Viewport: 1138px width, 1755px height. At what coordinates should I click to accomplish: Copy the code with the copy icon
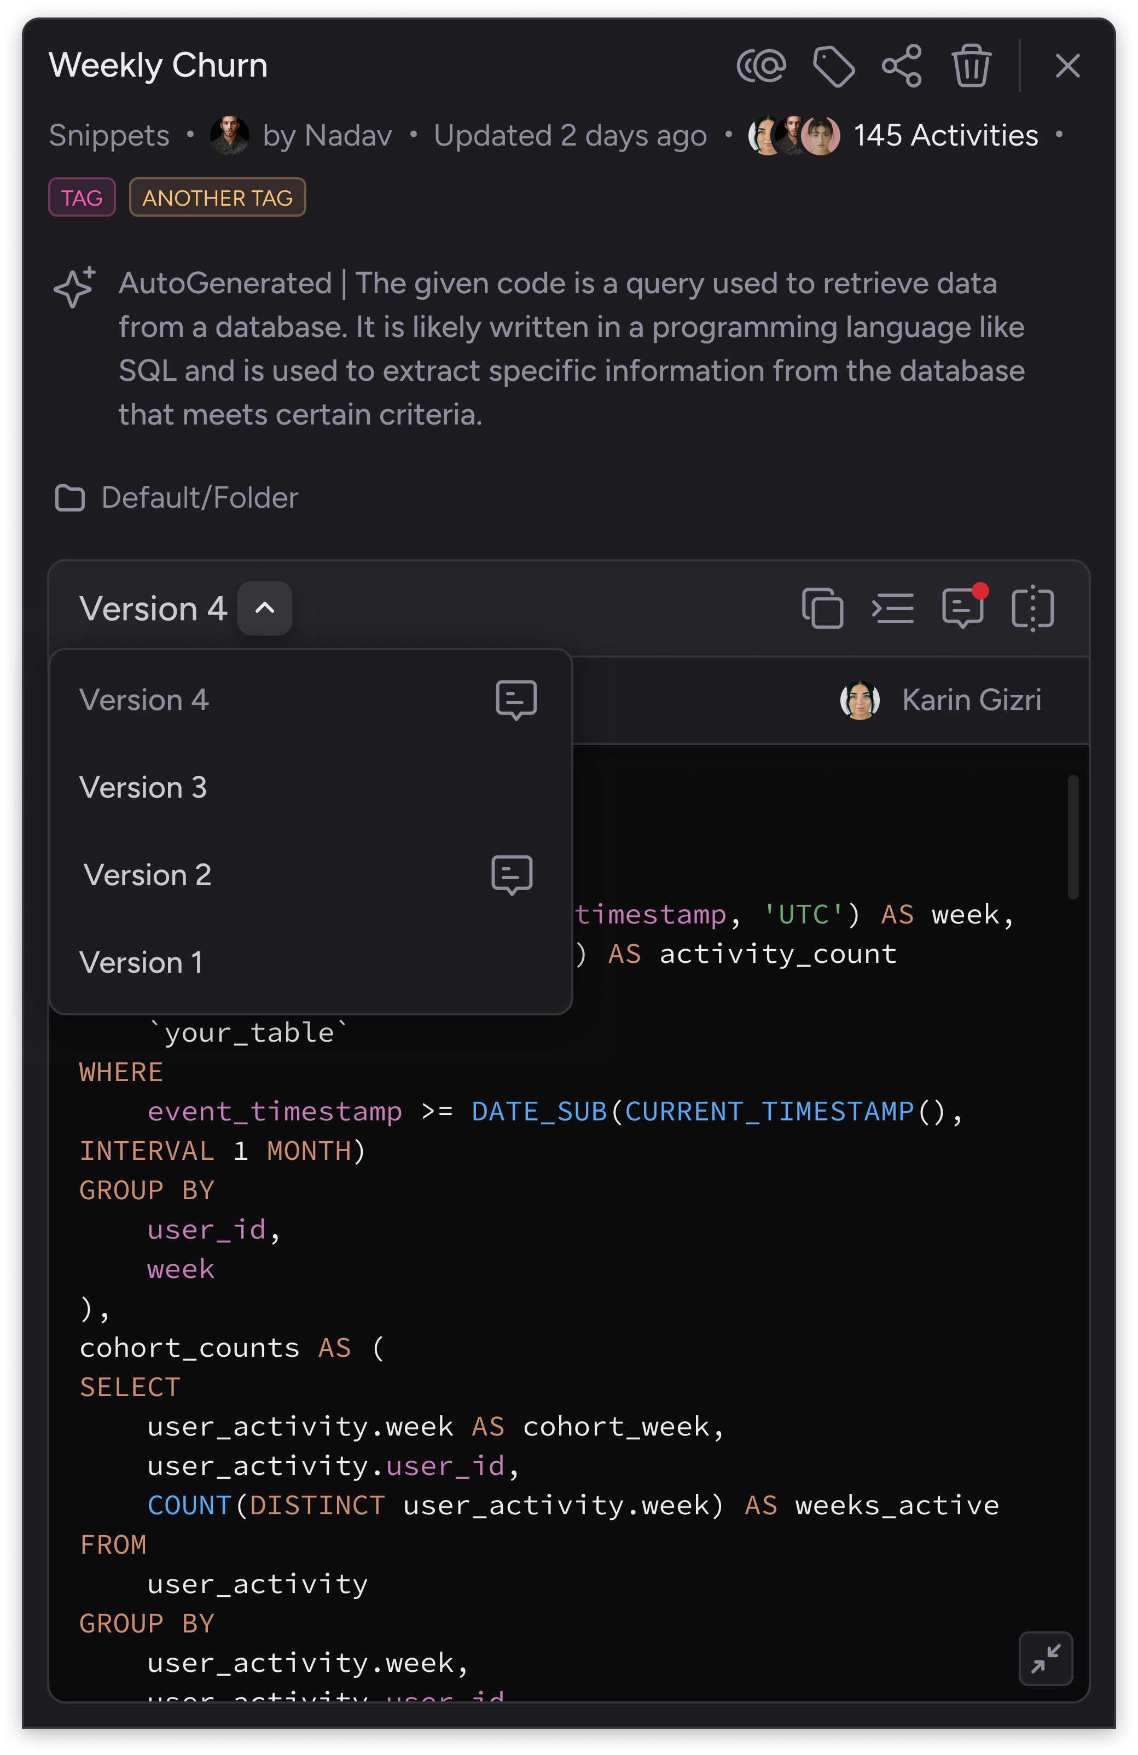[822, 608]
